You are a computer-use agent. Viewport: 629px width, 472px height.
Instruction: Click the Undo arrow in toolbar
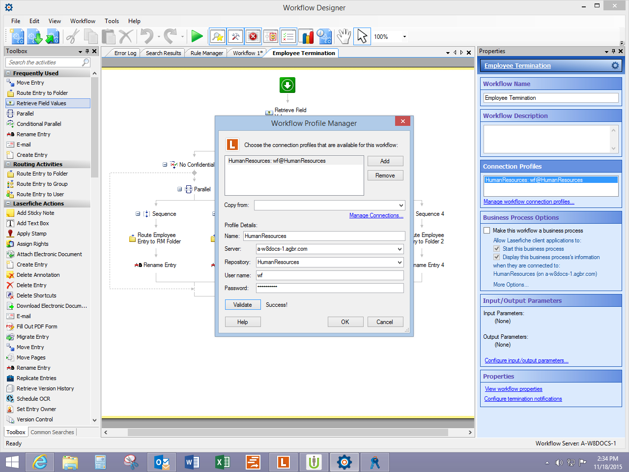(x=146, y=36)
